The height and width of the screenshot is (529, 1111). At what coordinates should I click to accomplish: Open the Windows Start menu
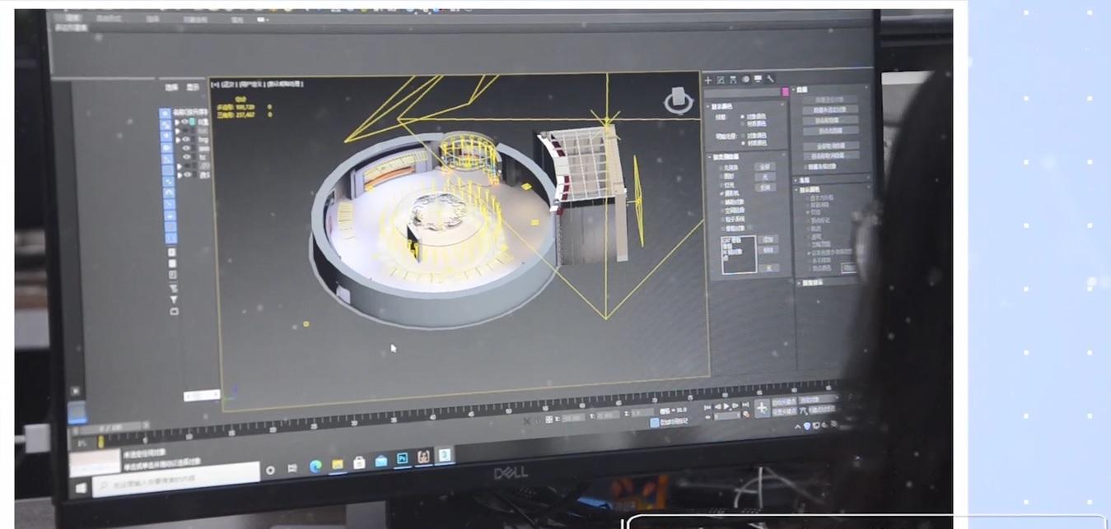pyautogui.click(x=80, y=487)
